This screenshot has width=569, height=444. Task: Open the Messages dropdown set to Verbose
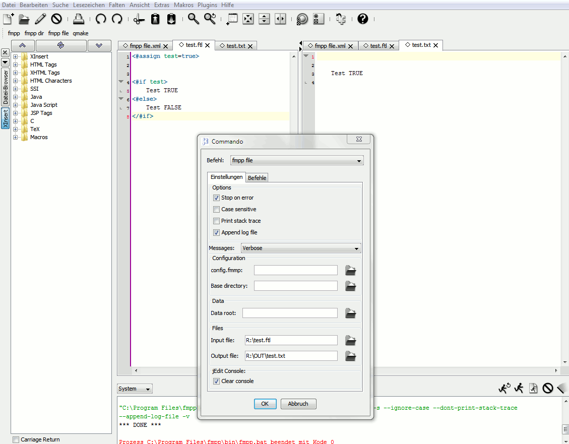click(300, 248)
